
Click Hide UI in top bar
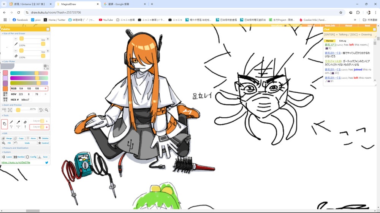point(311,25)
